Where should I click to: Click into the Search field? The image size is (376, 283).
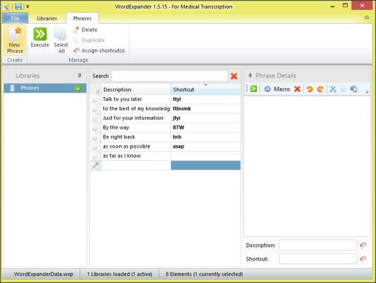[170, 76]
